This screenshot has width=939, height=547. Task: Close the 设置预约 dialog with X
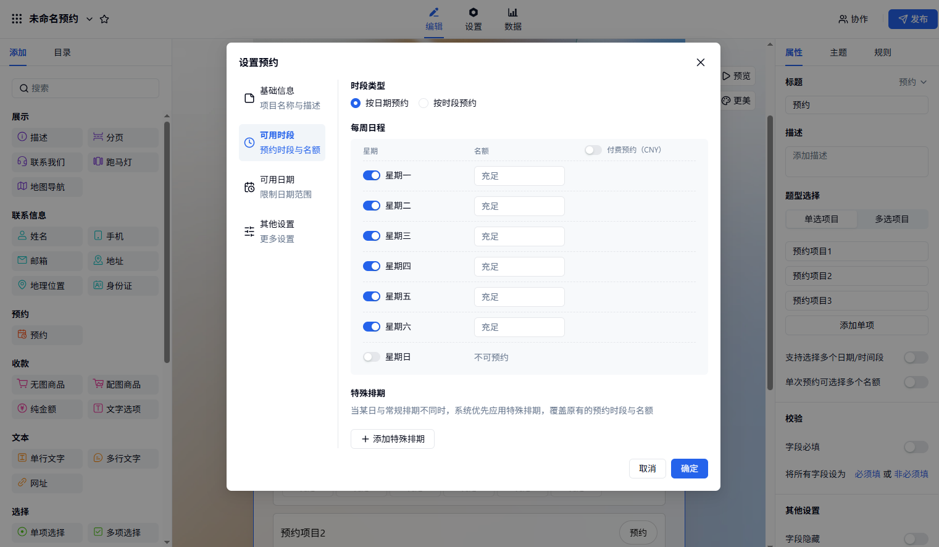tap(700, 62)
